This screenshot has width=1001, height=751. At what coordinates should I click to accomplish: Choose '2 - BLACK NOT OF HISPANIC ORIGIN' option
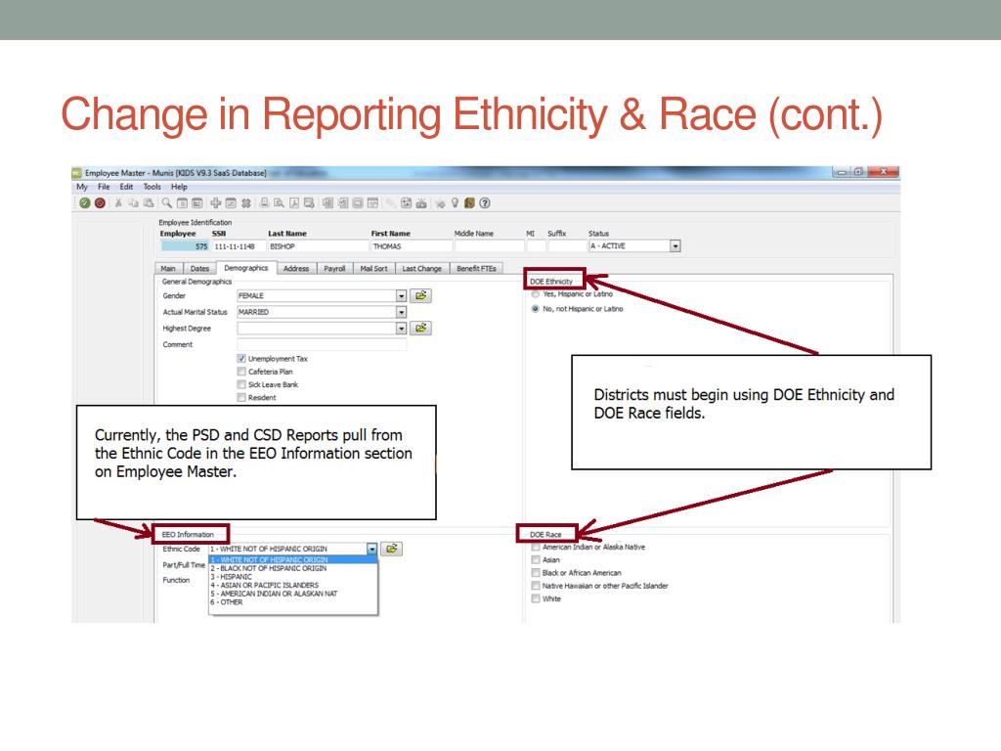(293, 568)
